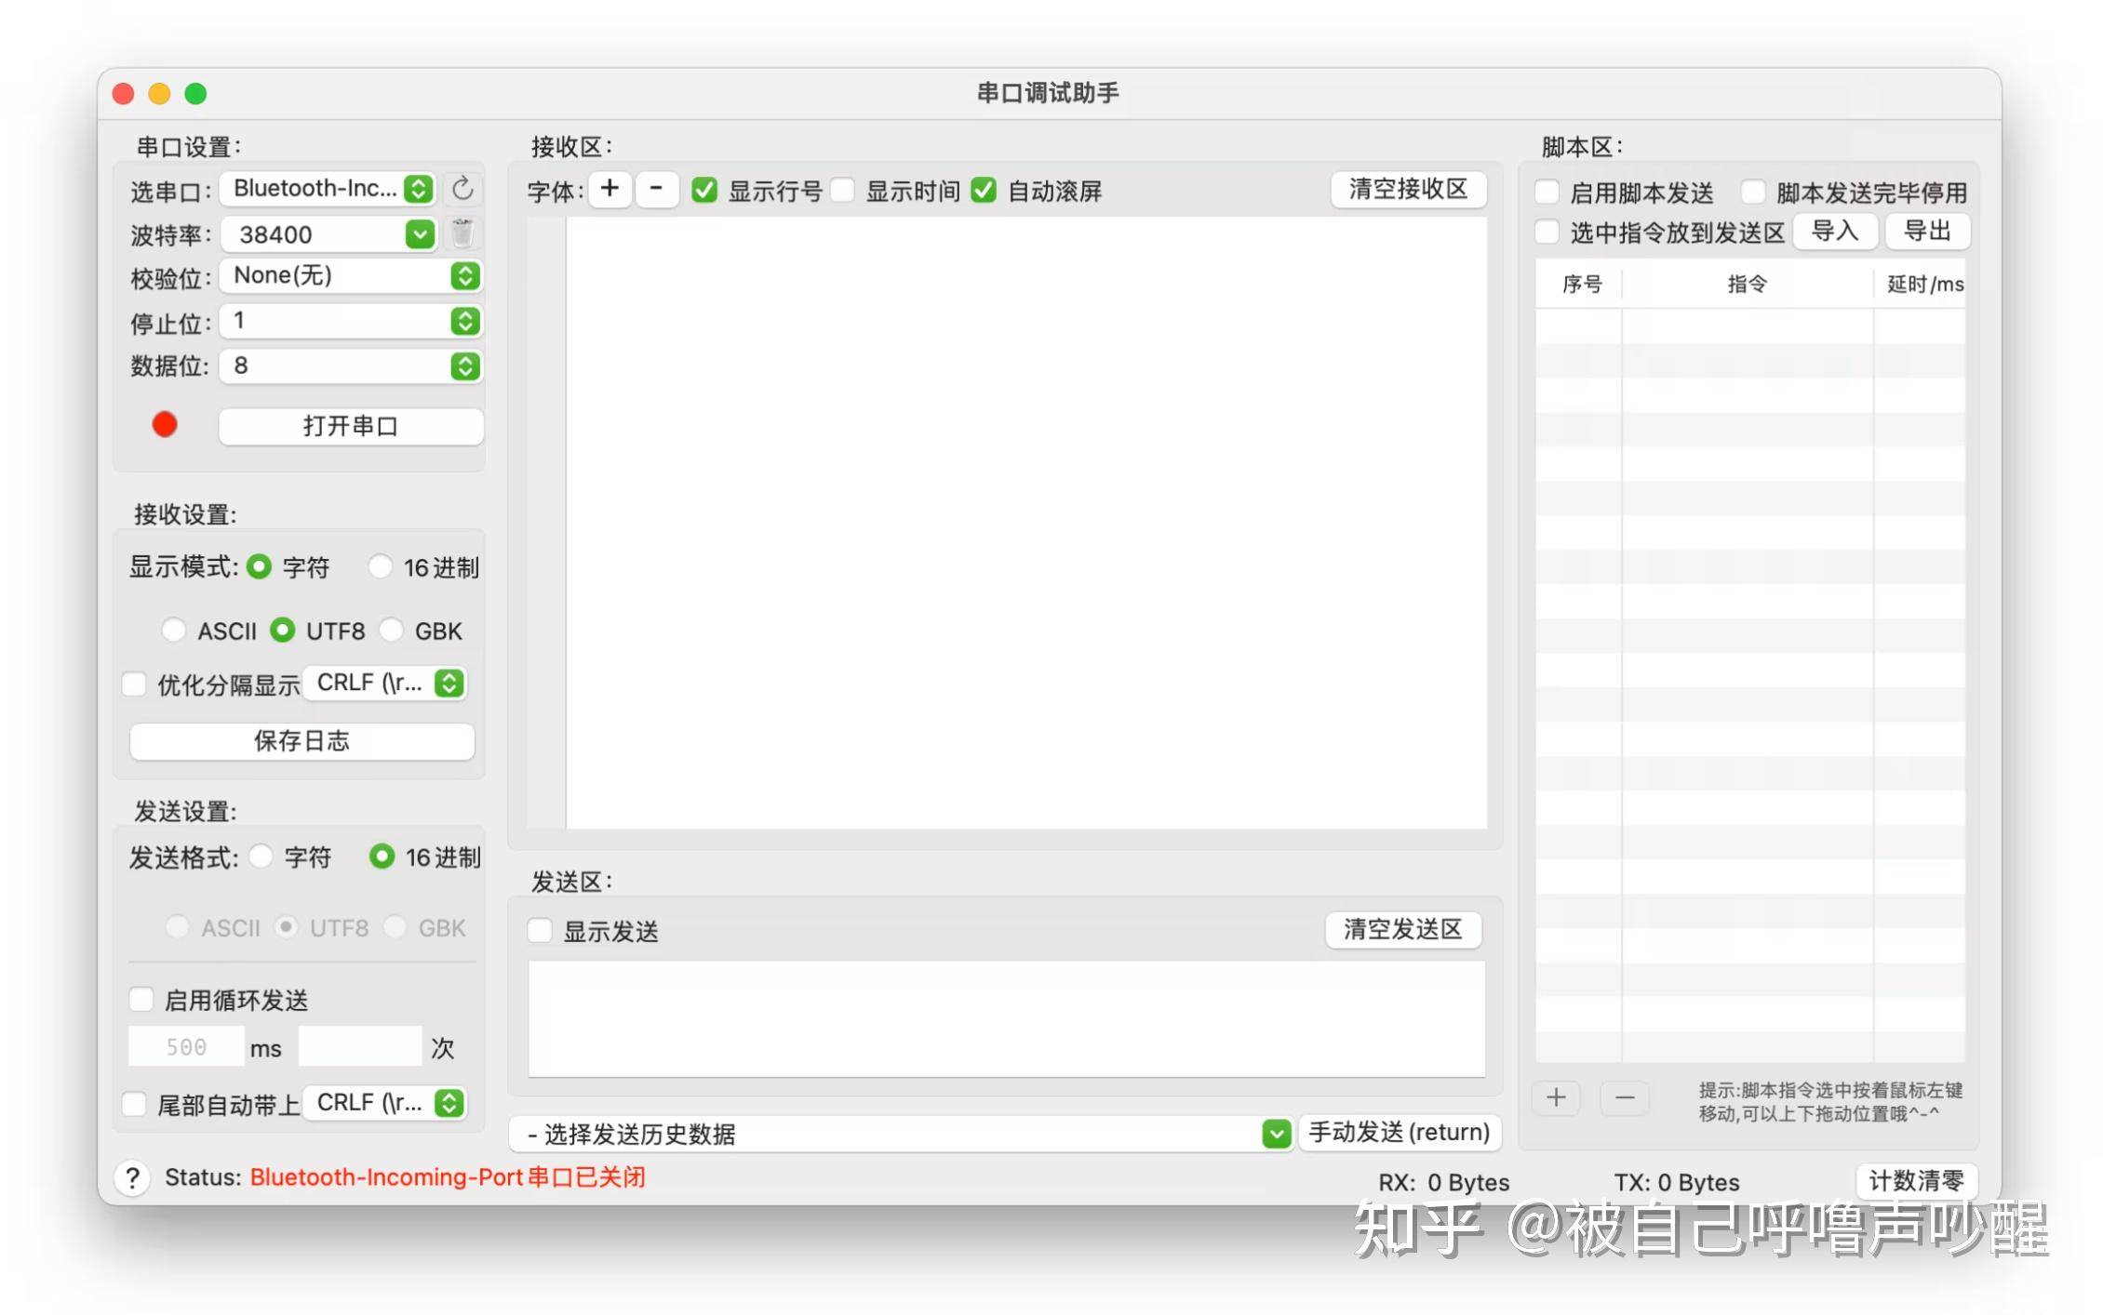Enable the 显示时间 checkbox
2103x1315 pixels.
tap(842, 191)
